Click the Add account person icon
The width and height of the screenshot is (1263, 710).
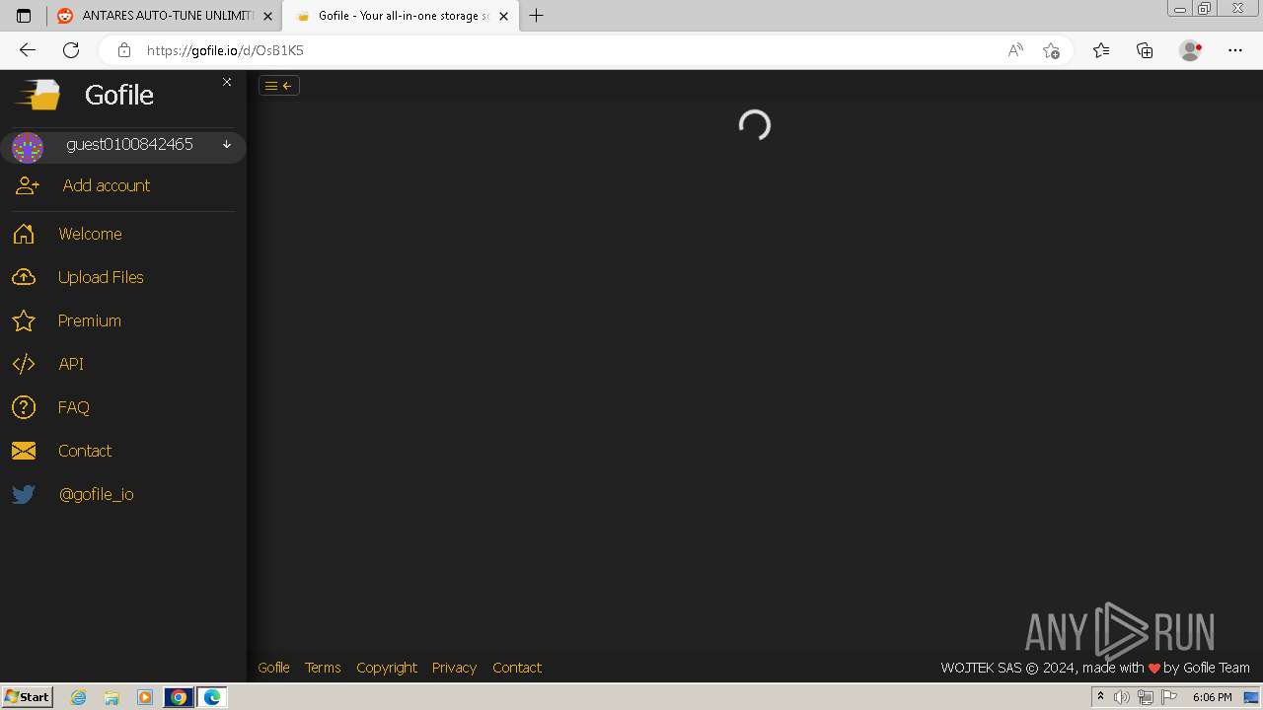point(27,185)
